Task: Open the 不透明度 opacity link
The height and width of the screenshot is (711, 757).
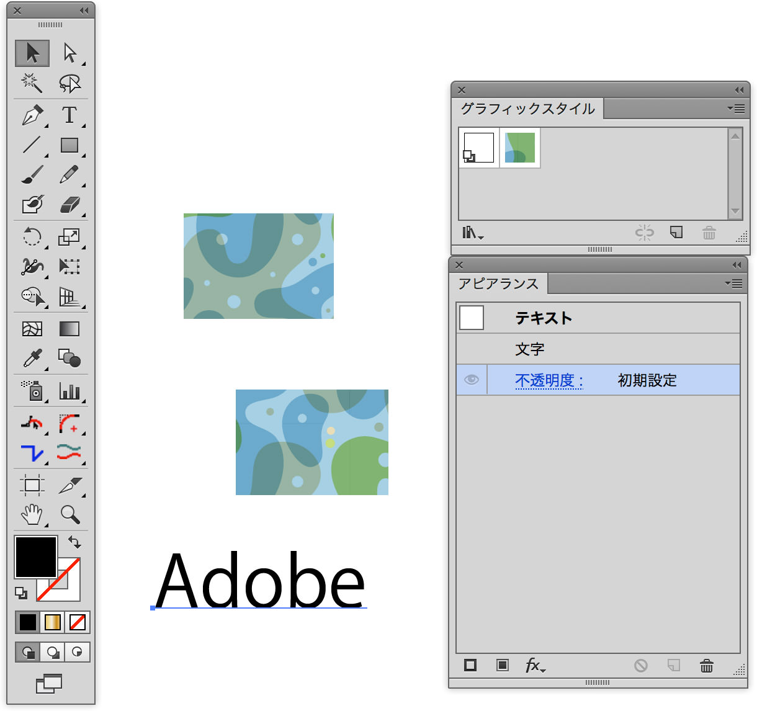Action: pos(549,380)
